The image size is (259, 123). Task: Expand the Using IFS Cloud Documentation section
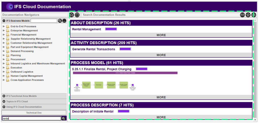[4, 107]
